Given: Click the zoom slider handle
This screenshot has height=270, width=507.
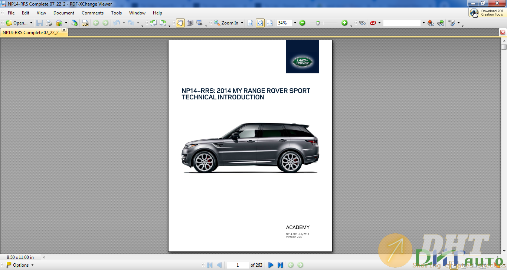Looking at the screenshot, I should point(318,23).
